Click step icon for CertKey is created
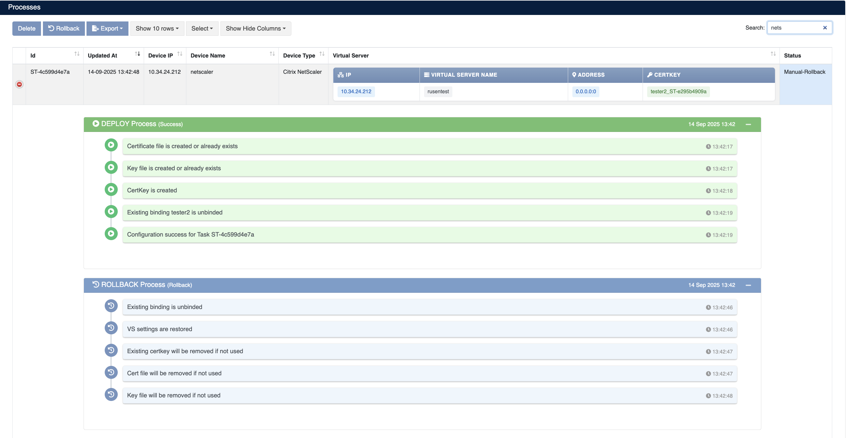Viewport: 854px width, 438px height. point(111,189)
